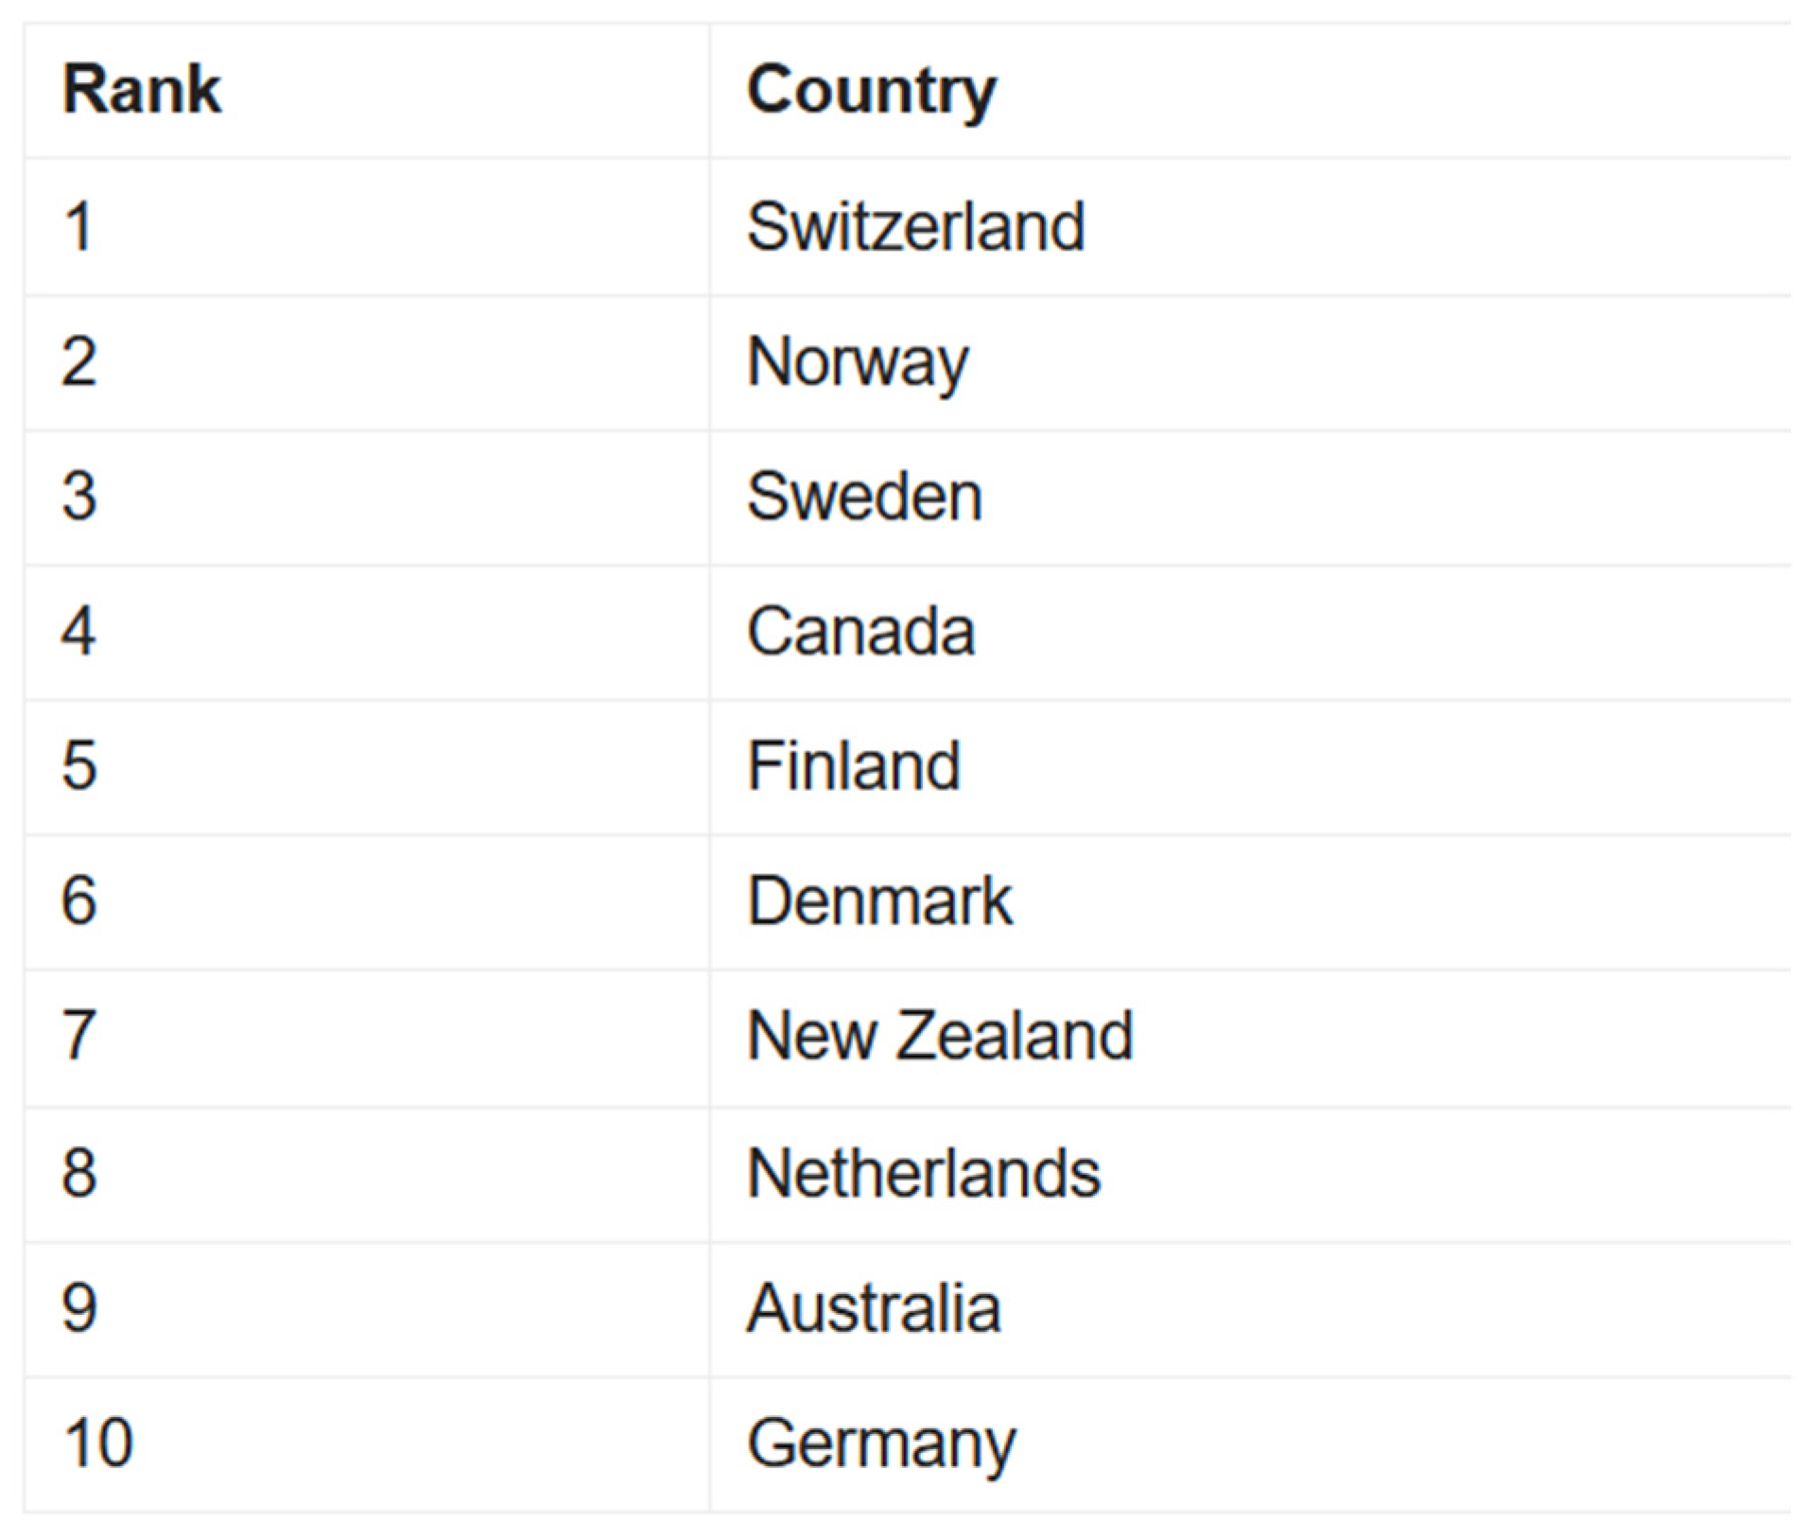Click on Australia in the table
The width and height of the screenshot is (1807, 1540).
point(874,1308)
